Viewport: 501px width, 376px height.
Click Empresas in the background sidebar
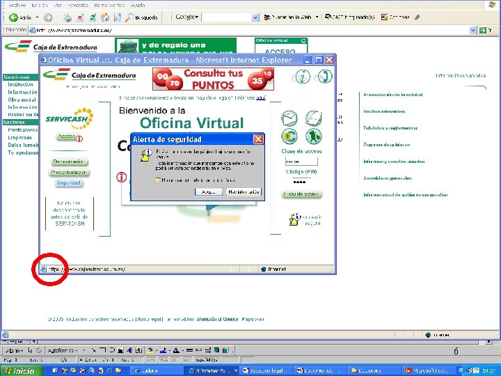[x=19, y=137]
